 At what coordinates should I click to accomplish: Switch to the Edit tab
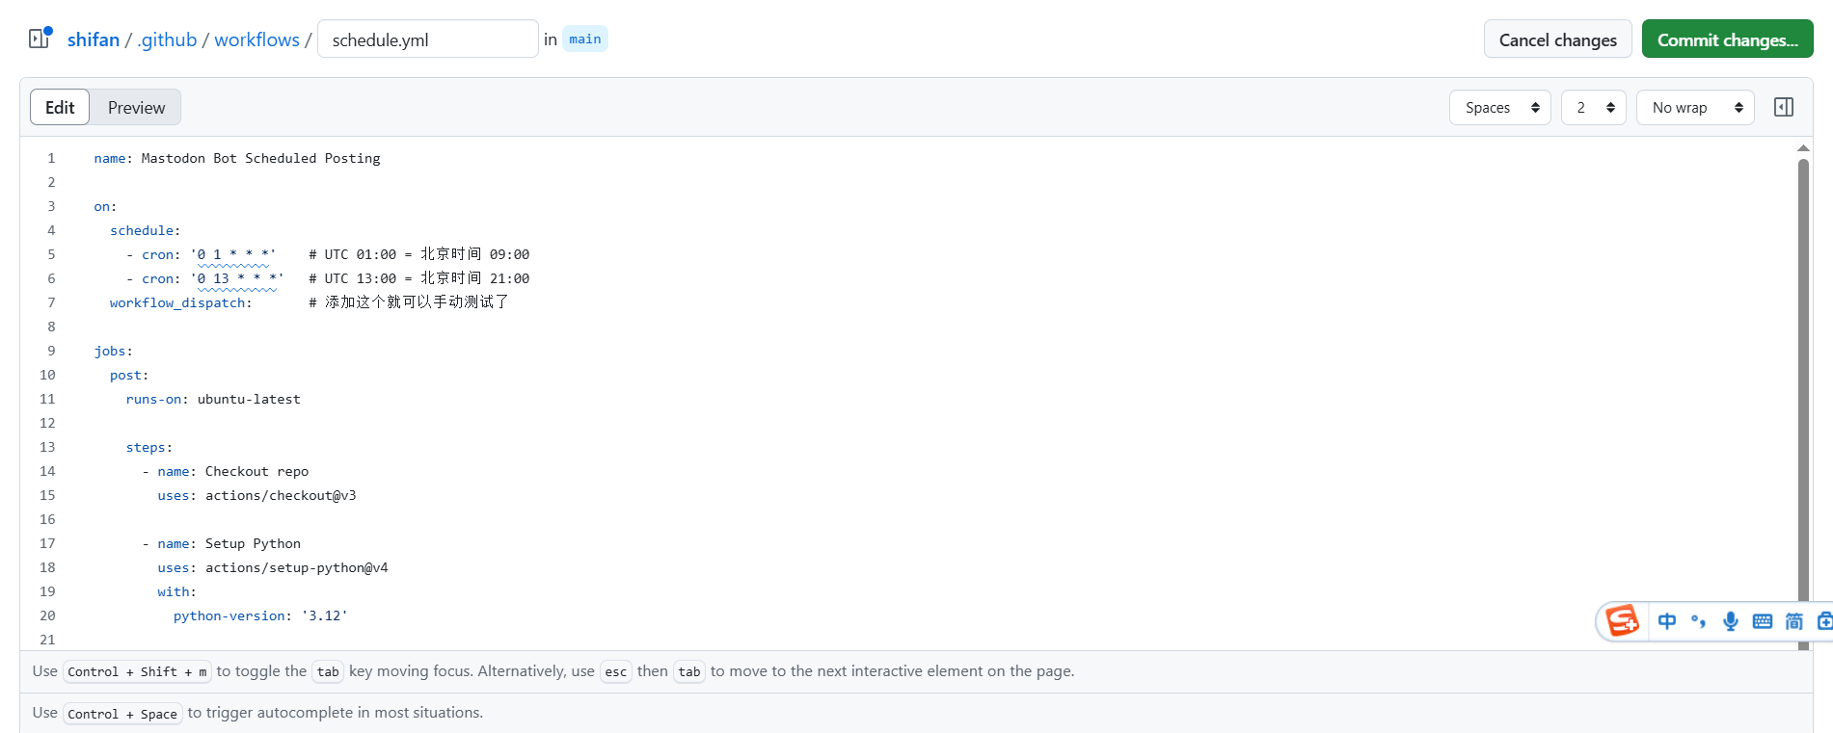pyautogui.click(x=60, y=107)
